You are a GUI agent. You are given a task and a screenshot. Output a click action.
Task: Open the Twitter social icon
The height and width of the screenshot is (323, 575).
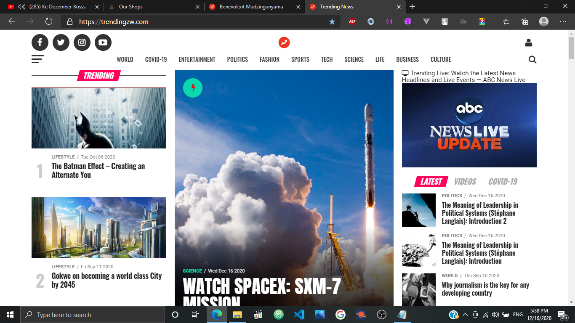coord(61,42)
